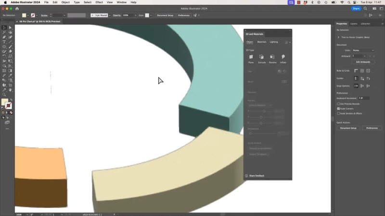Select the Shape Builder tool

(4, 66)
